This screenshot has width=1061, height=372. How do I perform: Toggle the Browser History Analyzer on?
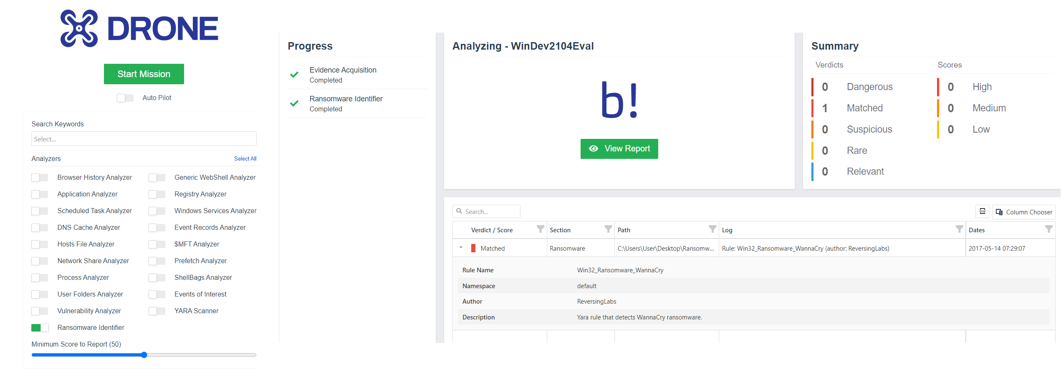coord(40,178)
